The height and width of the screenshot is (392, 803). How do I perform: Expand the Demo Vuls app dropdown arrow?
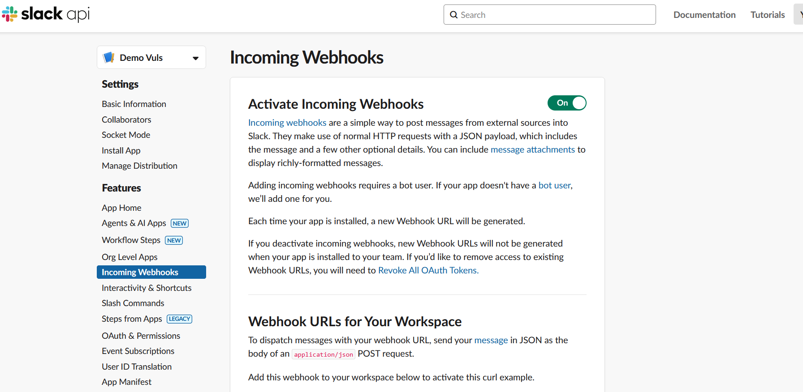195,58
